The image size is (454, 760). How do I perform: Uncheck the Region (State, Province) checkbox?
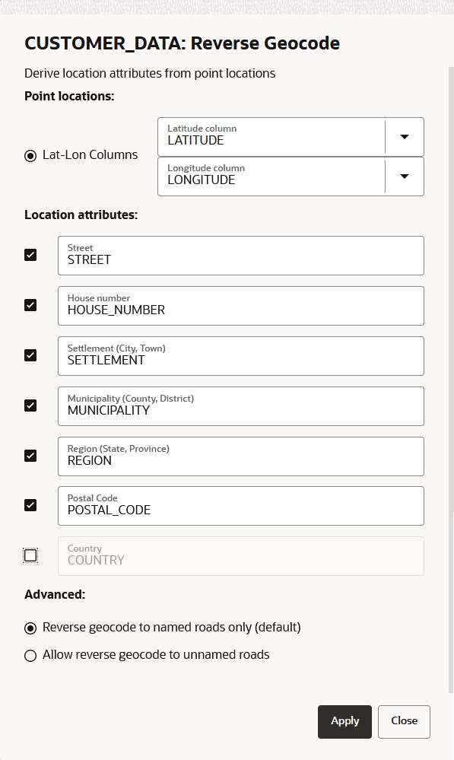[30, 456]
